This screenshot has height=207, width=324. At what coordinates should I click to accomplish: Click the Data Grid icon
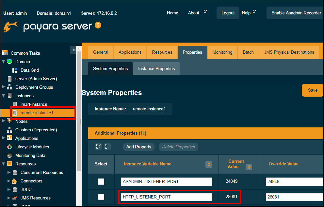pos(15,70)
